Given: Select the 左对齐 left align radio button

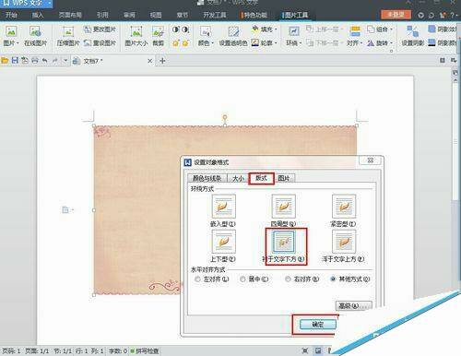Looking at the screenshot, I should tap(197, 279).
